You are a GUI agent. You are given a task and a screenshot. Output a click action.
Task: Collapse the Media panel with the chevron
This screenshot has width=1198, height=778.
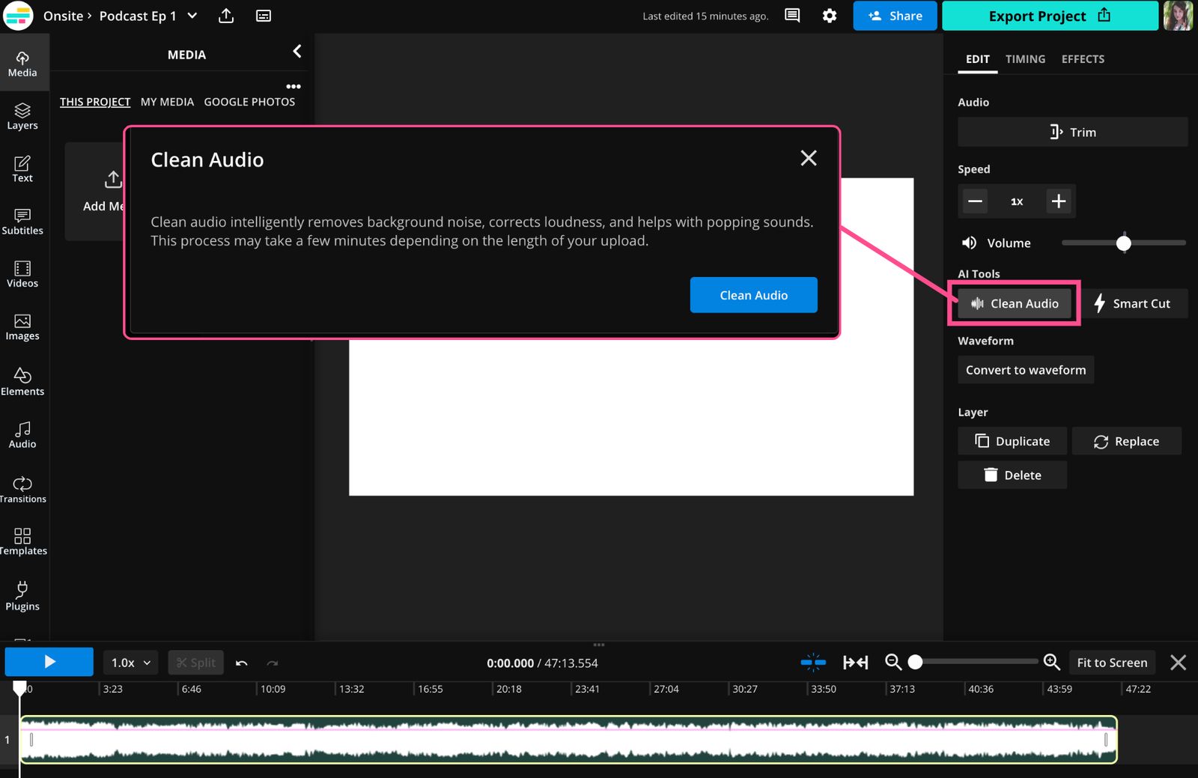[x=297, y=51]
